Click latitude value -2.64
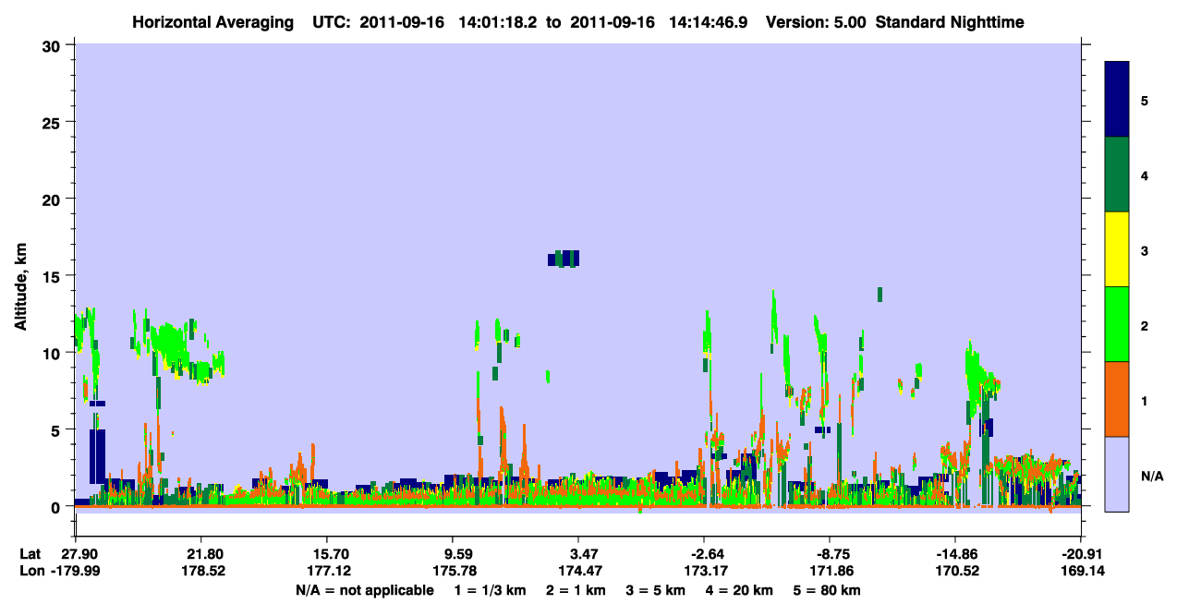The image size is (1201, 616). [704, 553]
